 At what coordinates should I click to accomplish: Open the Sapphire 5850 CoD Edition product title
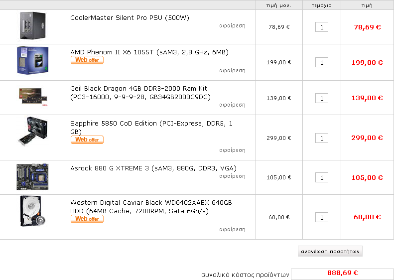(151, 123)
